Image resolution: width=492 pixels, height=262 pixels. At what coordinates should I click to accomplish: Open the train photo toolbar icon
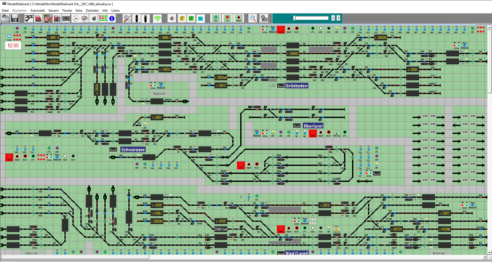(x=48, y=19)
